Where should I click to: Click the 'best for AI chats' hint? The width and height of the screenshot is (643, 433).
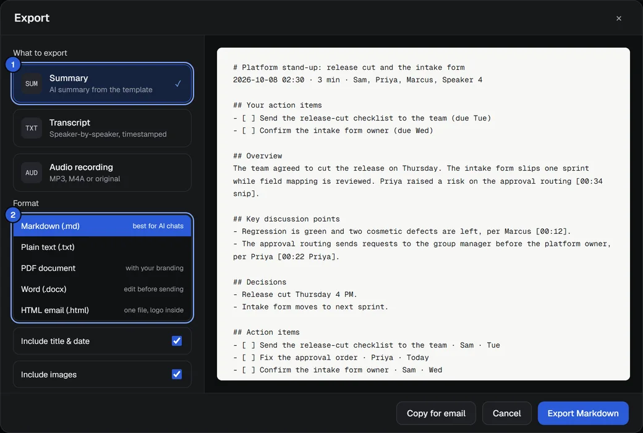point(158,226)
